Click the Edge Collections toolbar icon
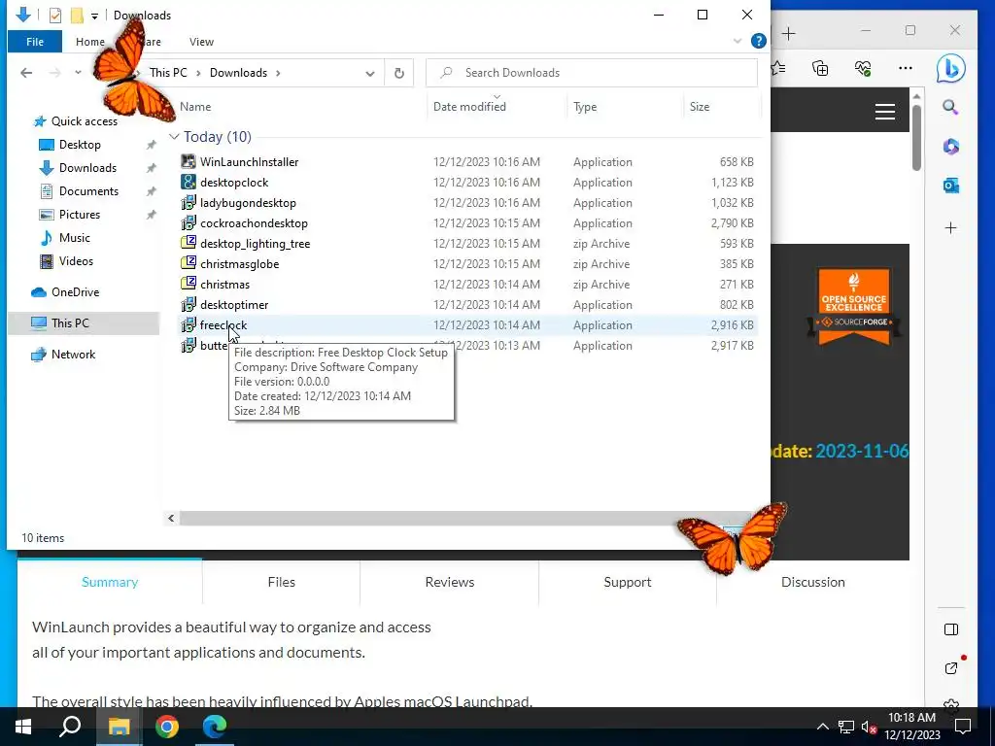The height and width of the screenshot is (746, 995). [820, 68]
